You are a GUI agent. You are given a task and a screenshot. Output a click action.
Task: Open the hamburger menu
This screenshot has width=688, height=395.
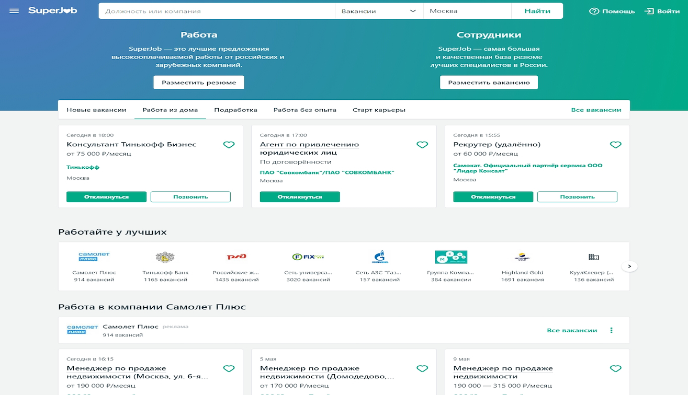(14, 11)
